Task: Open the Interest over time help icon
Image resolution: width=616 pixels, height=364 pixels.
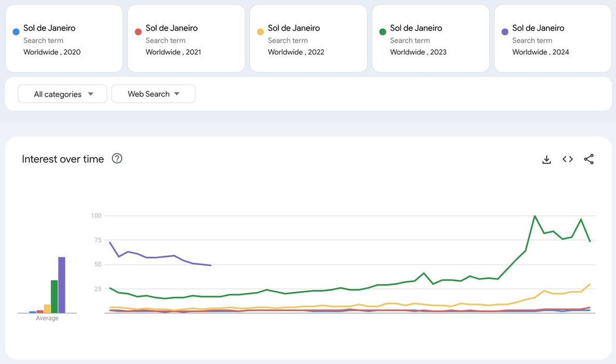Action: (x=117, y=159)
